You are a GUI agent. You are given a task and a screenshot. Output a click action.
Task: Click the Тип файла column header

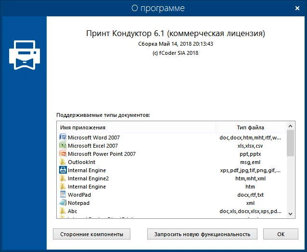point(251,127)
